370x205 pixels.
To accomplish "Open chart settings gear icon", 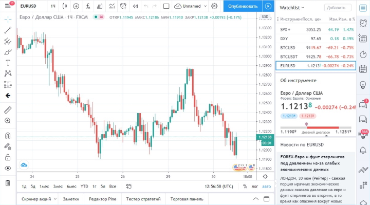I will point(214,6).
